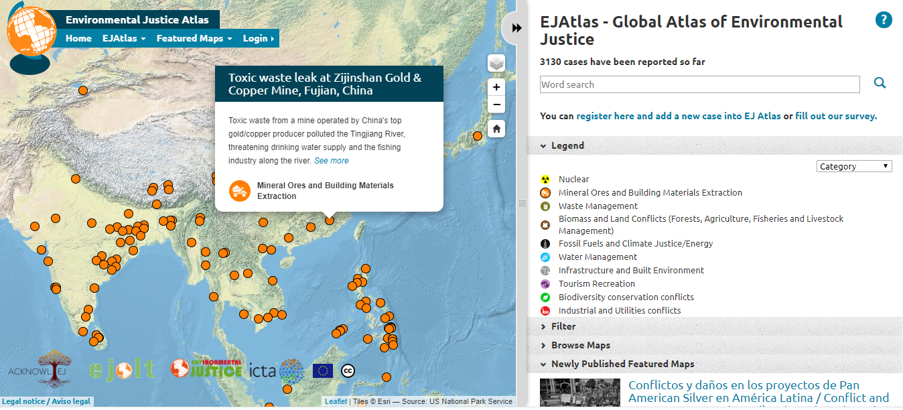Click the search magnifier icon
The image size is (903, 410).
(x=880, y=83)
